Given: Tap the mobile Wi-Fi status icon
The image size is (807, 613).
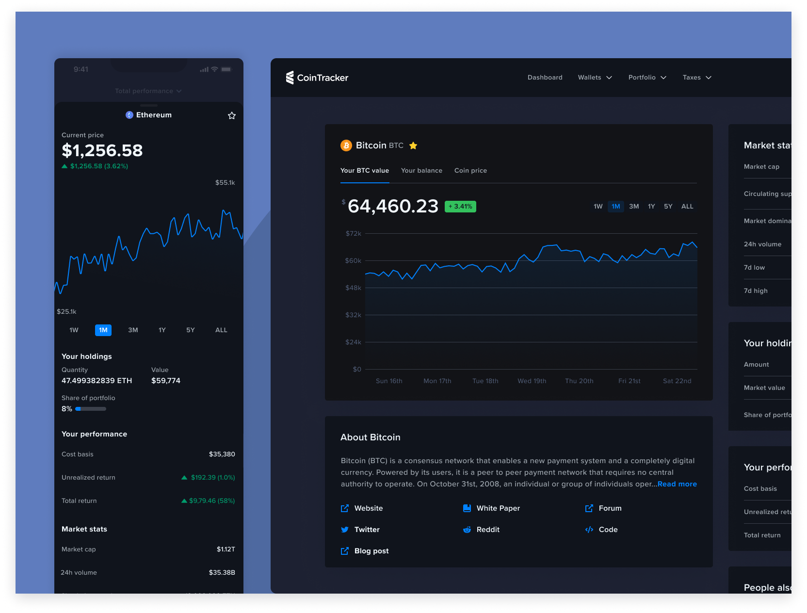Looking at the screenshot, I should click(x=214, y=69).
